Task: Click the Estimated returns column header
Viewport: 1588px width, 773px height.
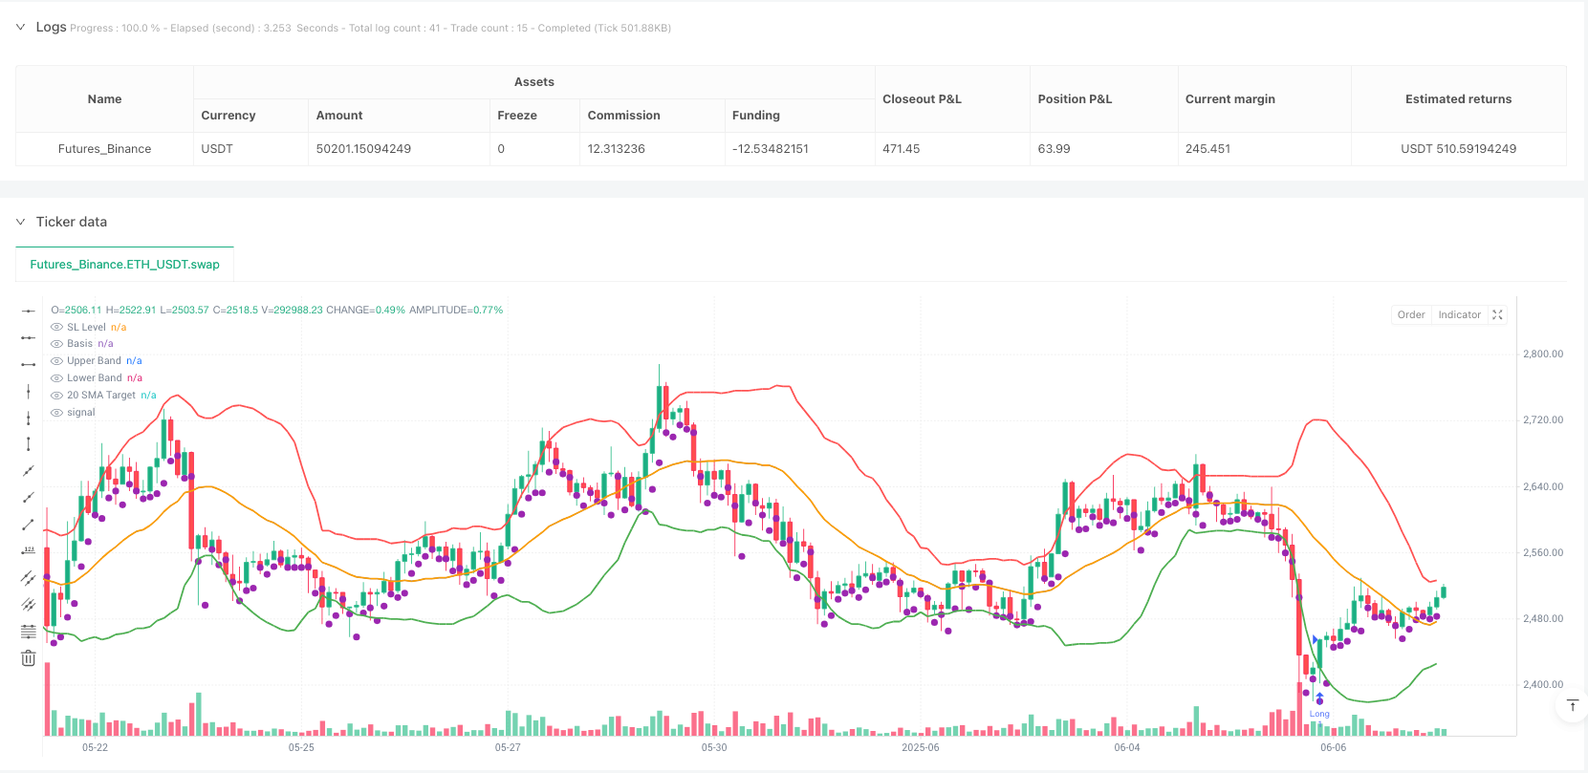Action: [1459, 99]
